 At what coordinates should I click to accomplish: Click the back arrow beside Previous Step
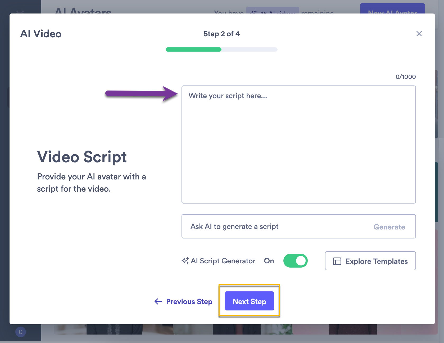click(158, 301)
